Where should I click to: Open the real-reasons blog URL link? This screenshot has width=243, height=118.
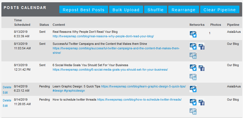tap(103, 36)
